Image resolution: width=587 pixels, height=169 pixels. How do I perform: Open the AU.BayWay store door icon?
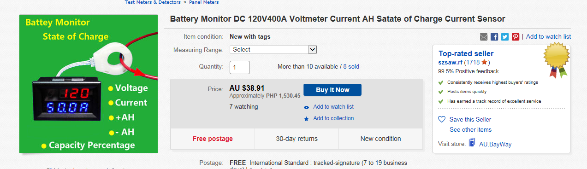point(472,143)
